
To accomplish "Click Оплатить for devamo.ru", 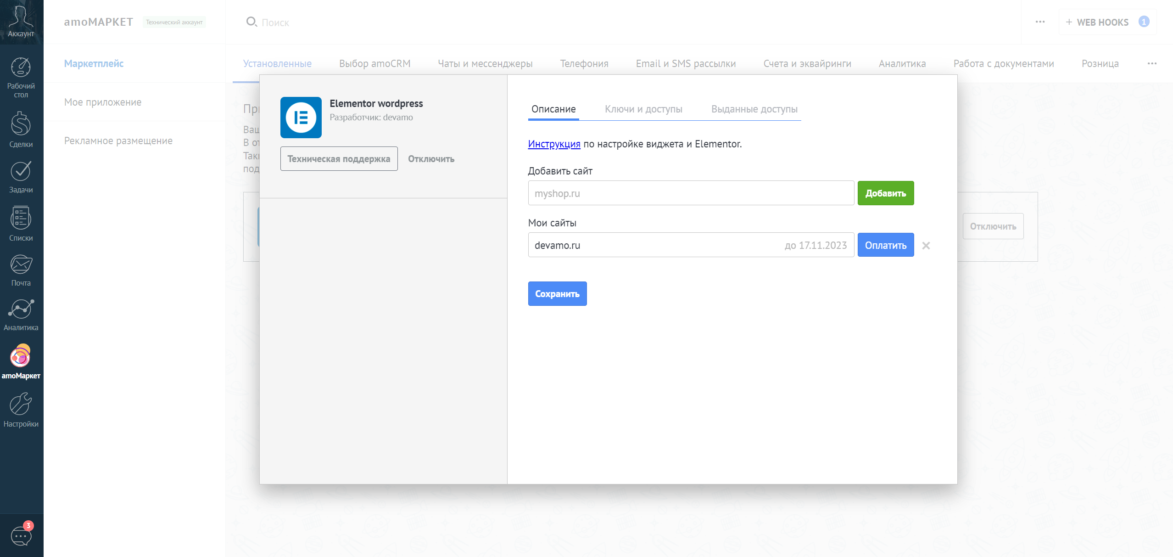I will pos(885,245).
